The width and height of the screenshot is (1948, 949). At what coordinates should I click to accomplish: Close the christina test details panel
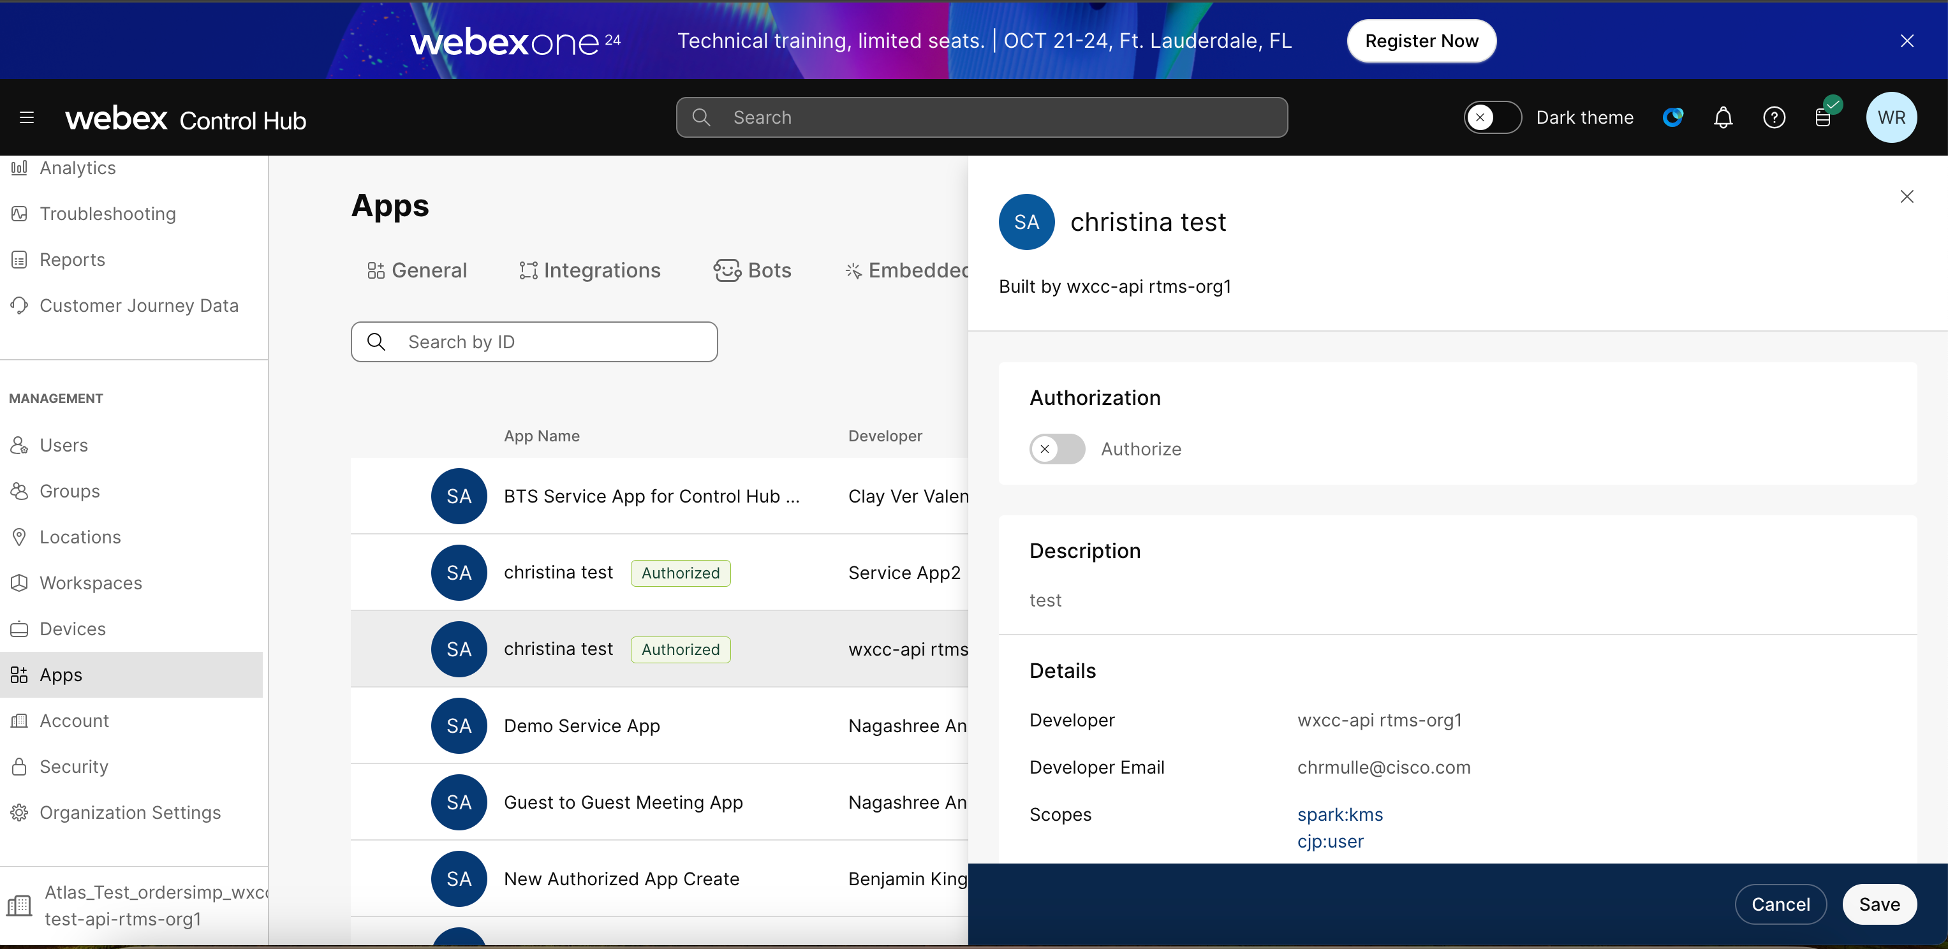tap(1907, 196)
